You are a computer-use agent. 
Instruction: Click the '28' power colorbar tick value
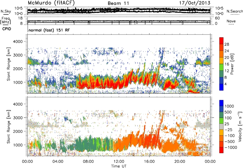coord(227,44)
